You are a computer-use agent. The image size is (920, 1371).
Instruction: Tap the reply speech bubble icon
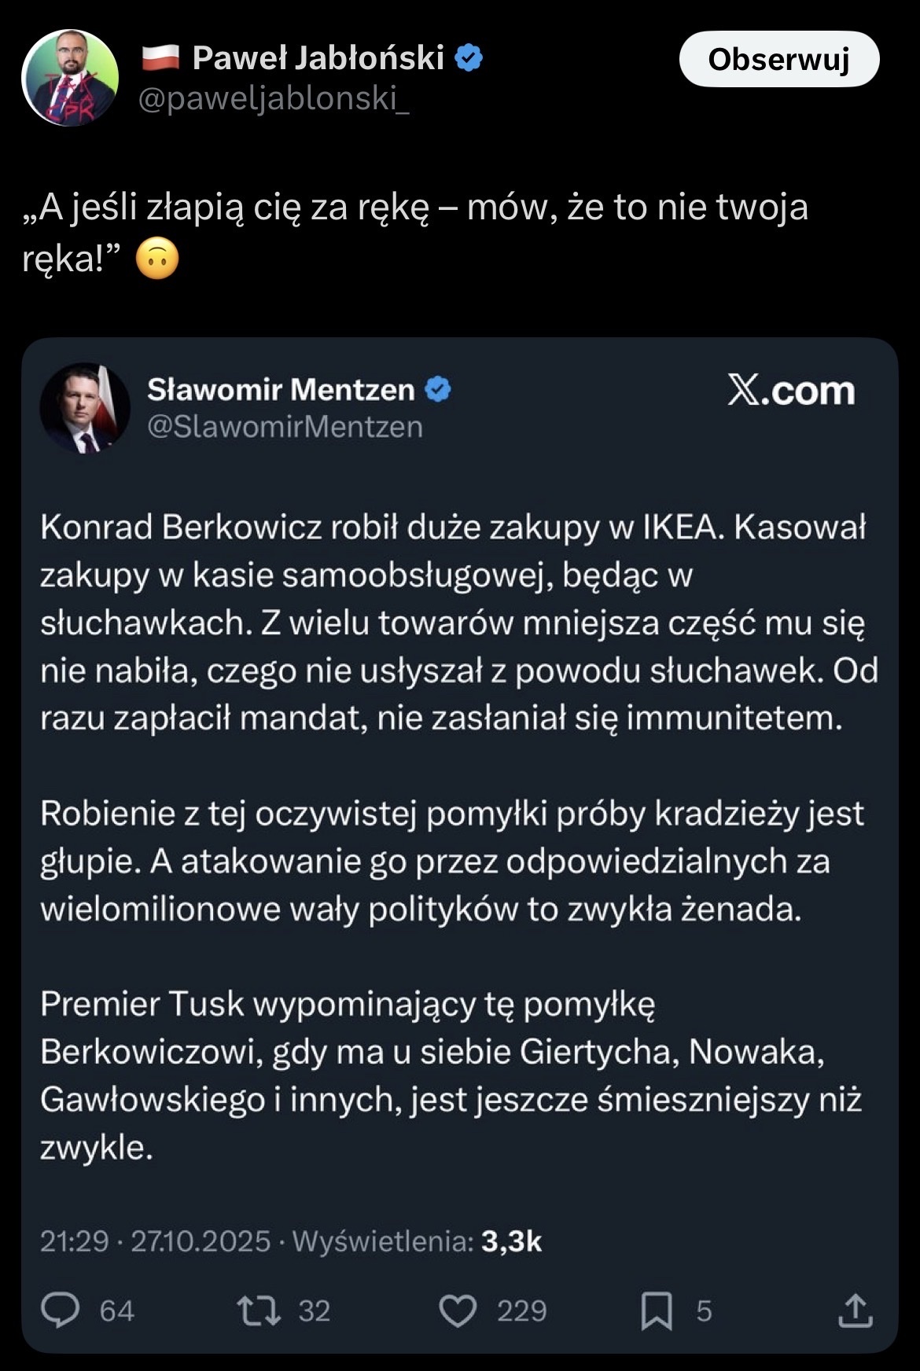pos(61,1310)
